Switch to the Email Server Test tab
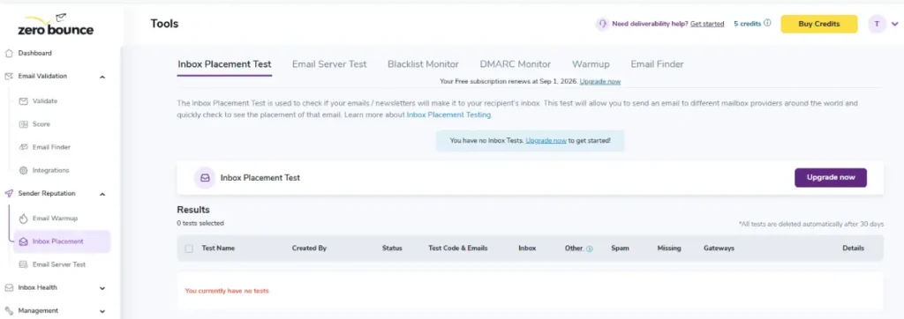The height and width of the screenshot is (319, 904). [x=329, y=64]
